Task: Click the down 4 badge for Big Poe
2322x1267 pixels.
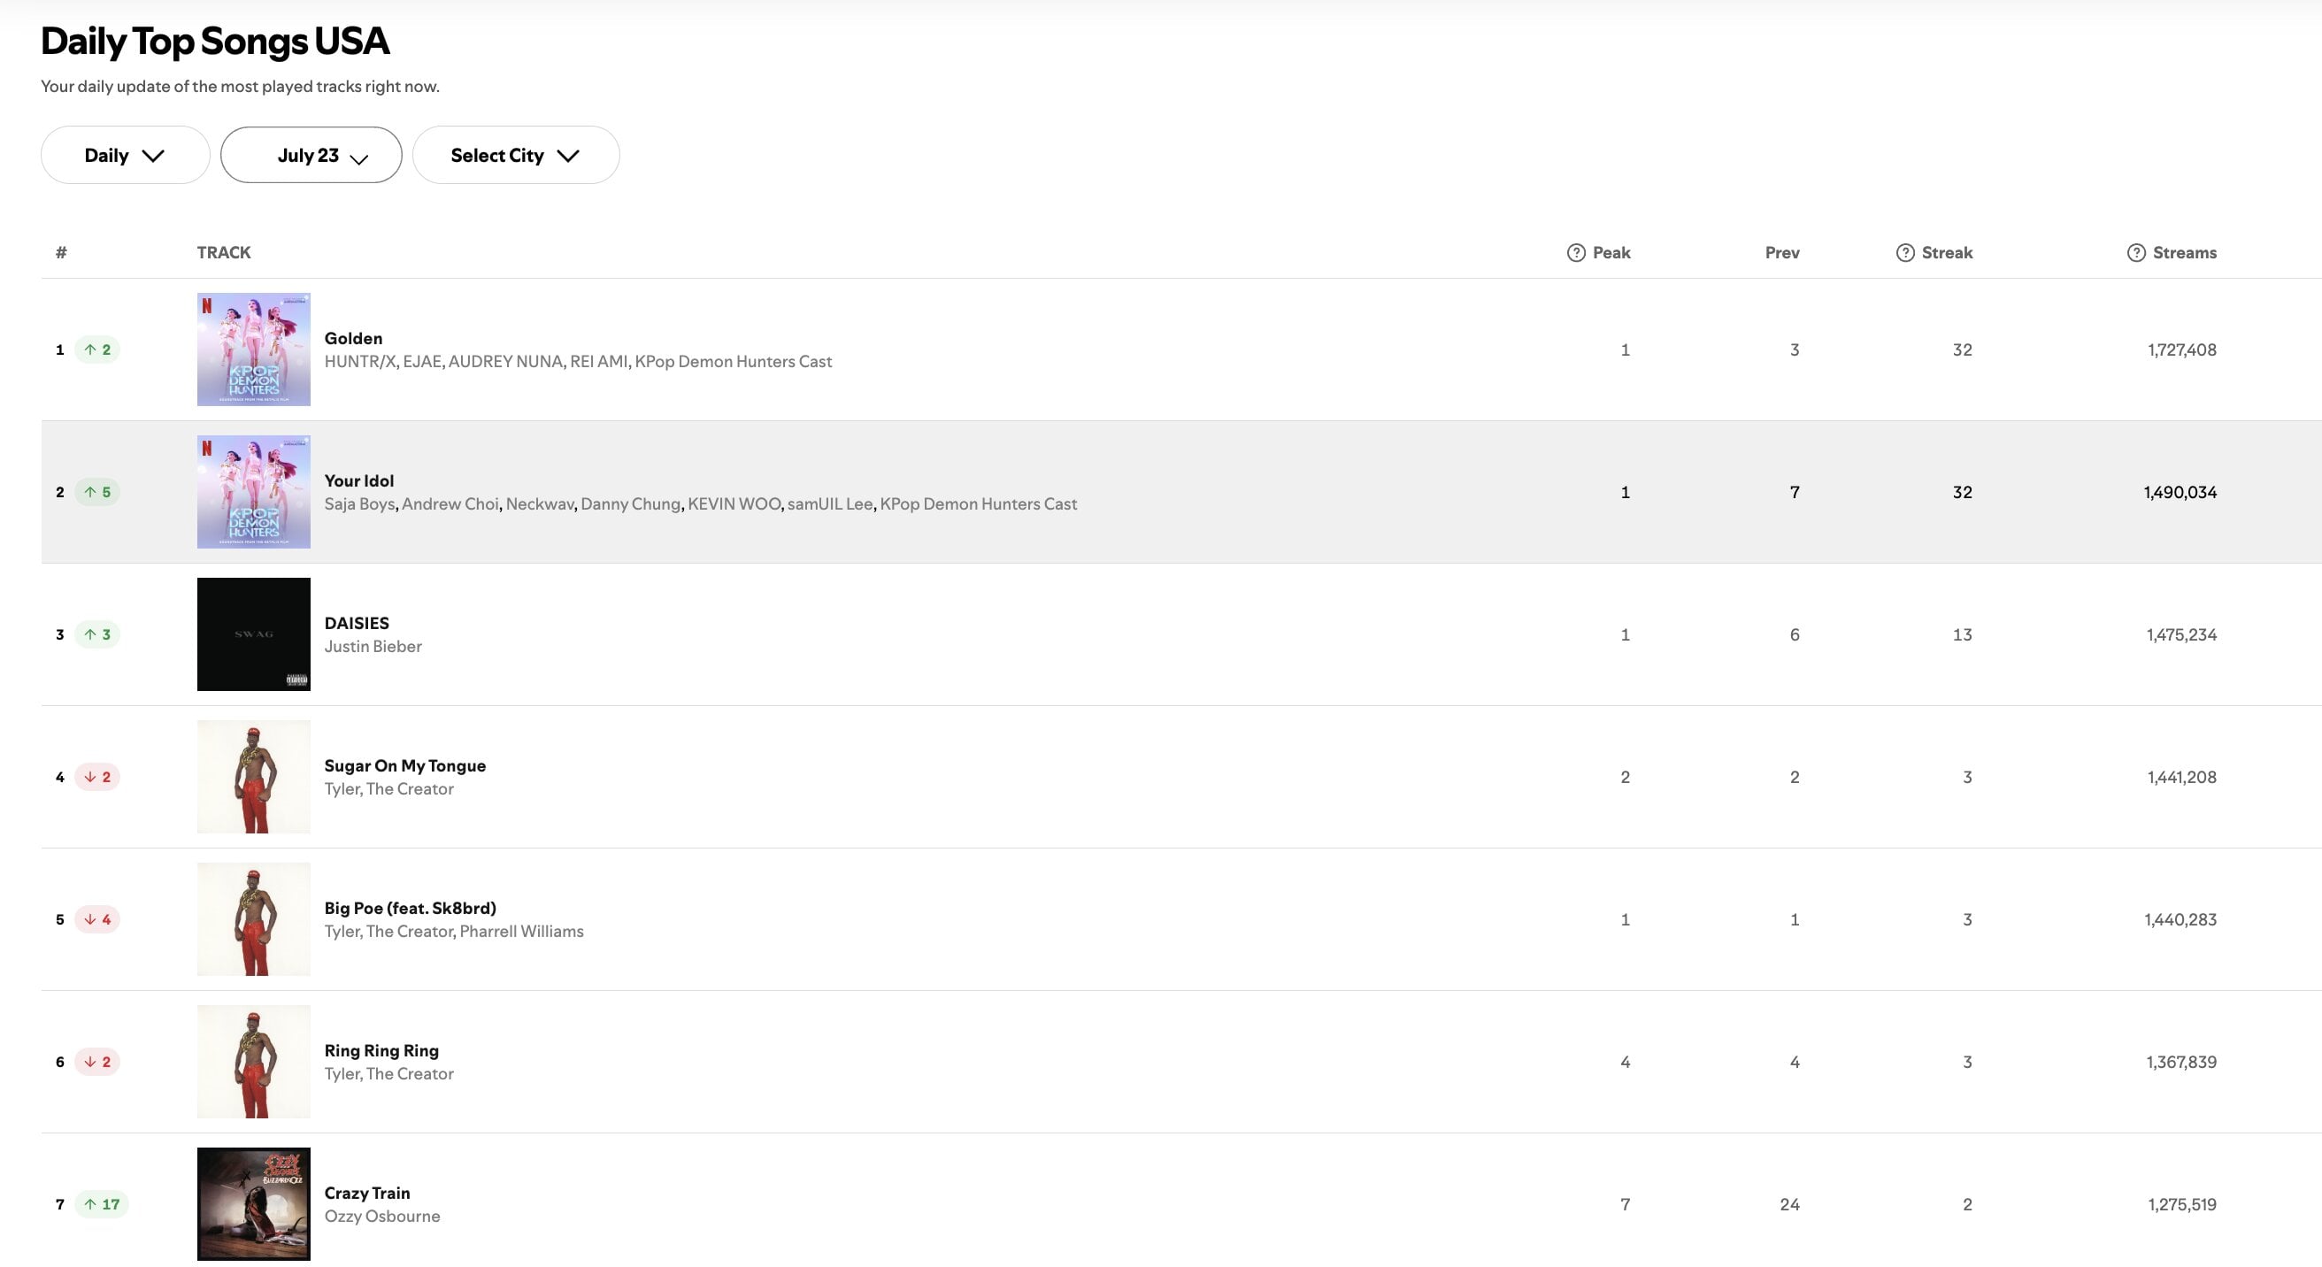Action: pyautogui.click(x=97, y=919)
